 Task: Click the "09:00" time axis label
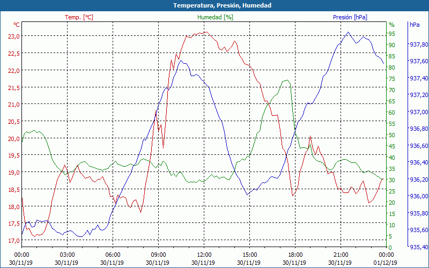pyautogui.click(x=158, y=255)
